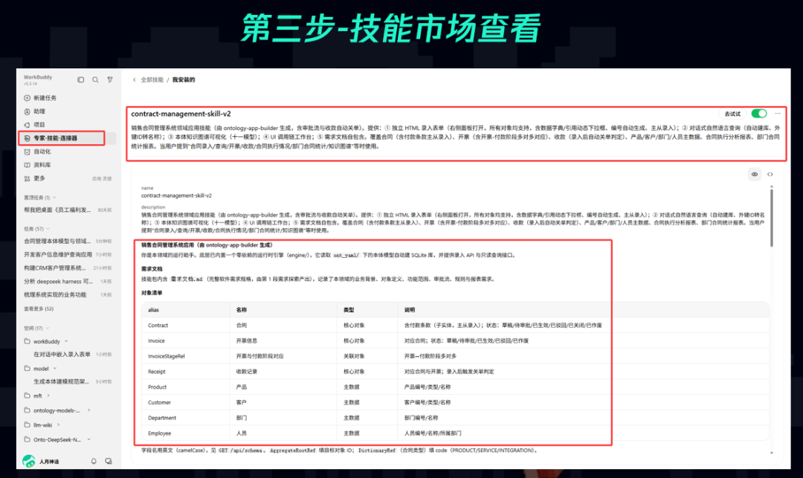Viewport: 803px width, 478px height.
Task: Click the Onto-DeepSeek-N... folder icon
Action: [x=28, y=439]
